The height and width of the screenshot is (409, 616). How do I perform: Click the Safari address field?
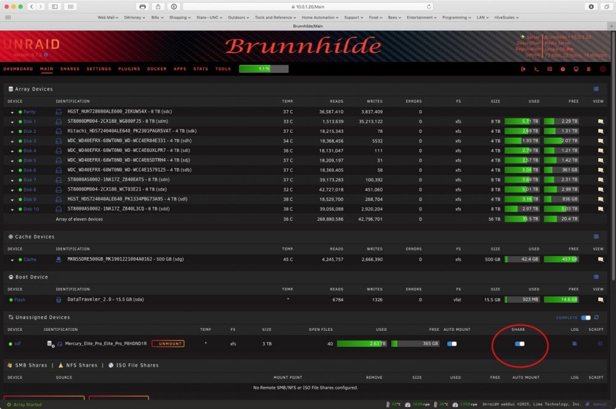(x=309, y=7)
